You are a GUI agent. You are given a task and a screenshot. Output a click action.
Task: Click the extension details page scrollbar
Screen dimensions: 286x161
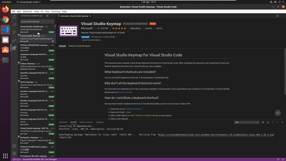pos(285,71)
